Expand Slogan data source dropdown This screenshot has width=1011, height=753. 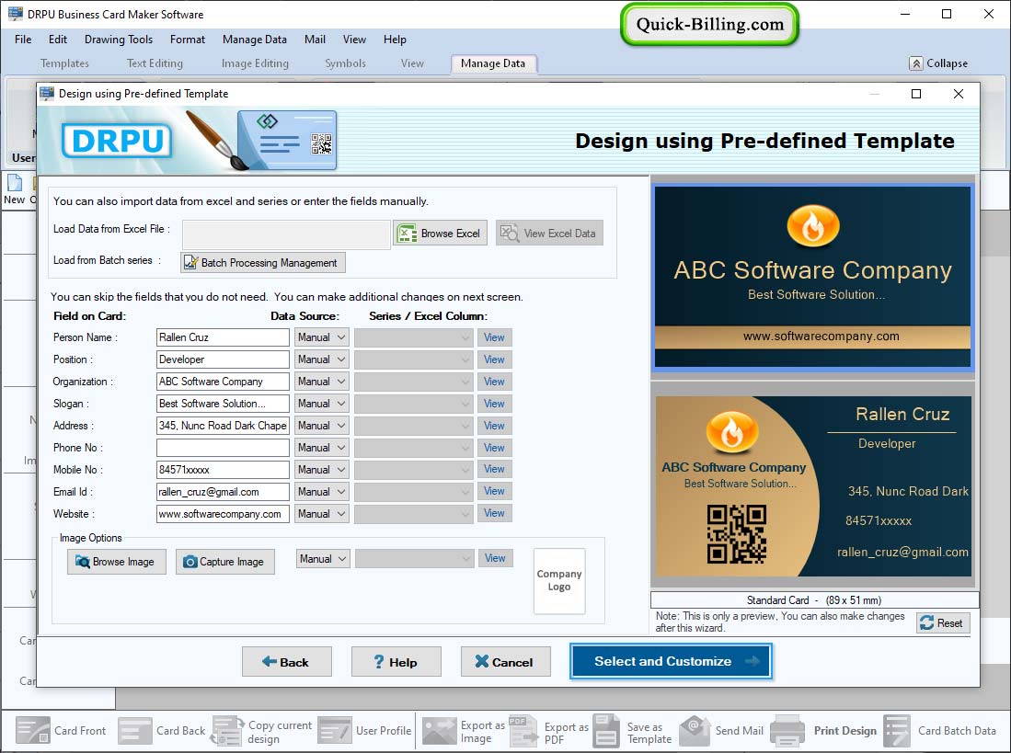[322, 404]
